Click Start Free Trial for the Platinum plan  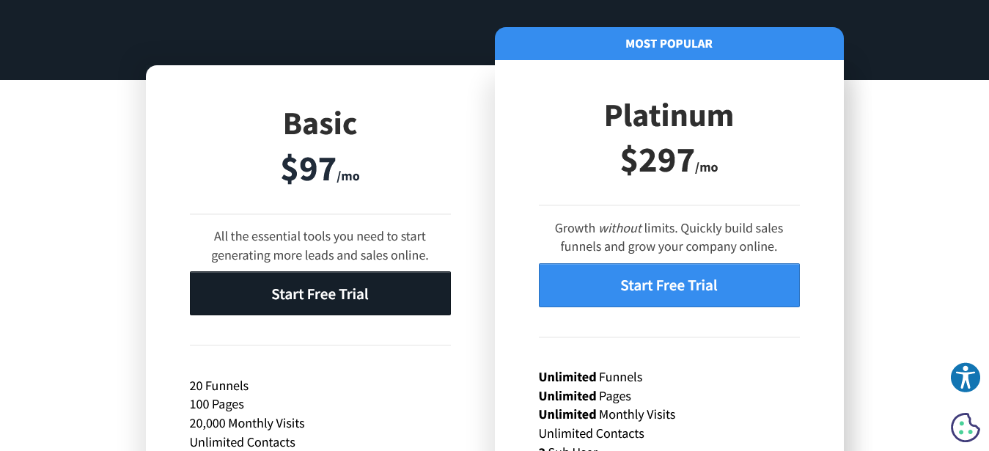point(669,285)
